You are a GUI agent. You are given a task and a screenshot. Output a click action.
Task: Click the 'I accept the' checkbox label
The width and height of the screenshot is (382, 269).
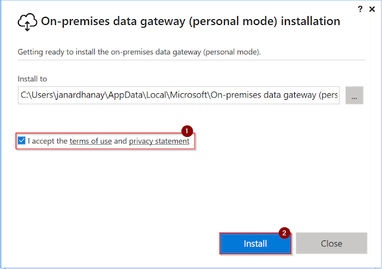(x=48, y=141)
